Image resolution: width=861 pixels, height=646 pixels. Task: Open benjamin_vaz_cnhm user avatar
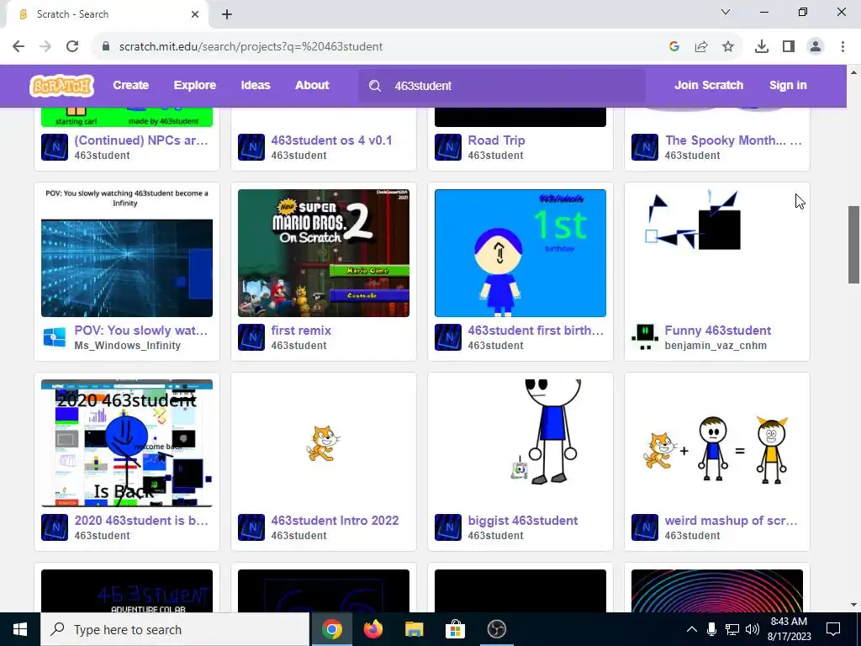645,337
